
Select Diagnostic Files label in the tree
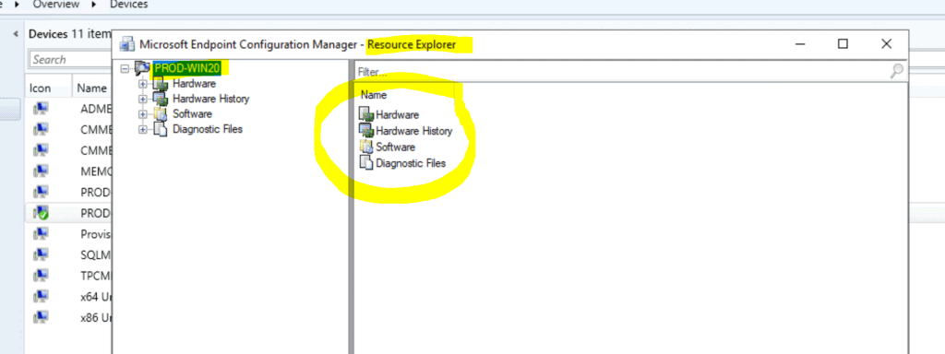(208, 129)
